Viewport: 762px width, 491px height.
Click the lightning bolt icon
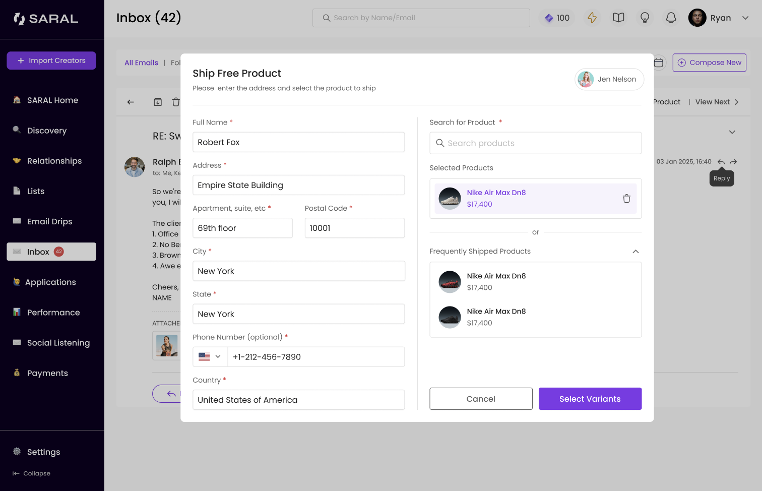point(592,18)
